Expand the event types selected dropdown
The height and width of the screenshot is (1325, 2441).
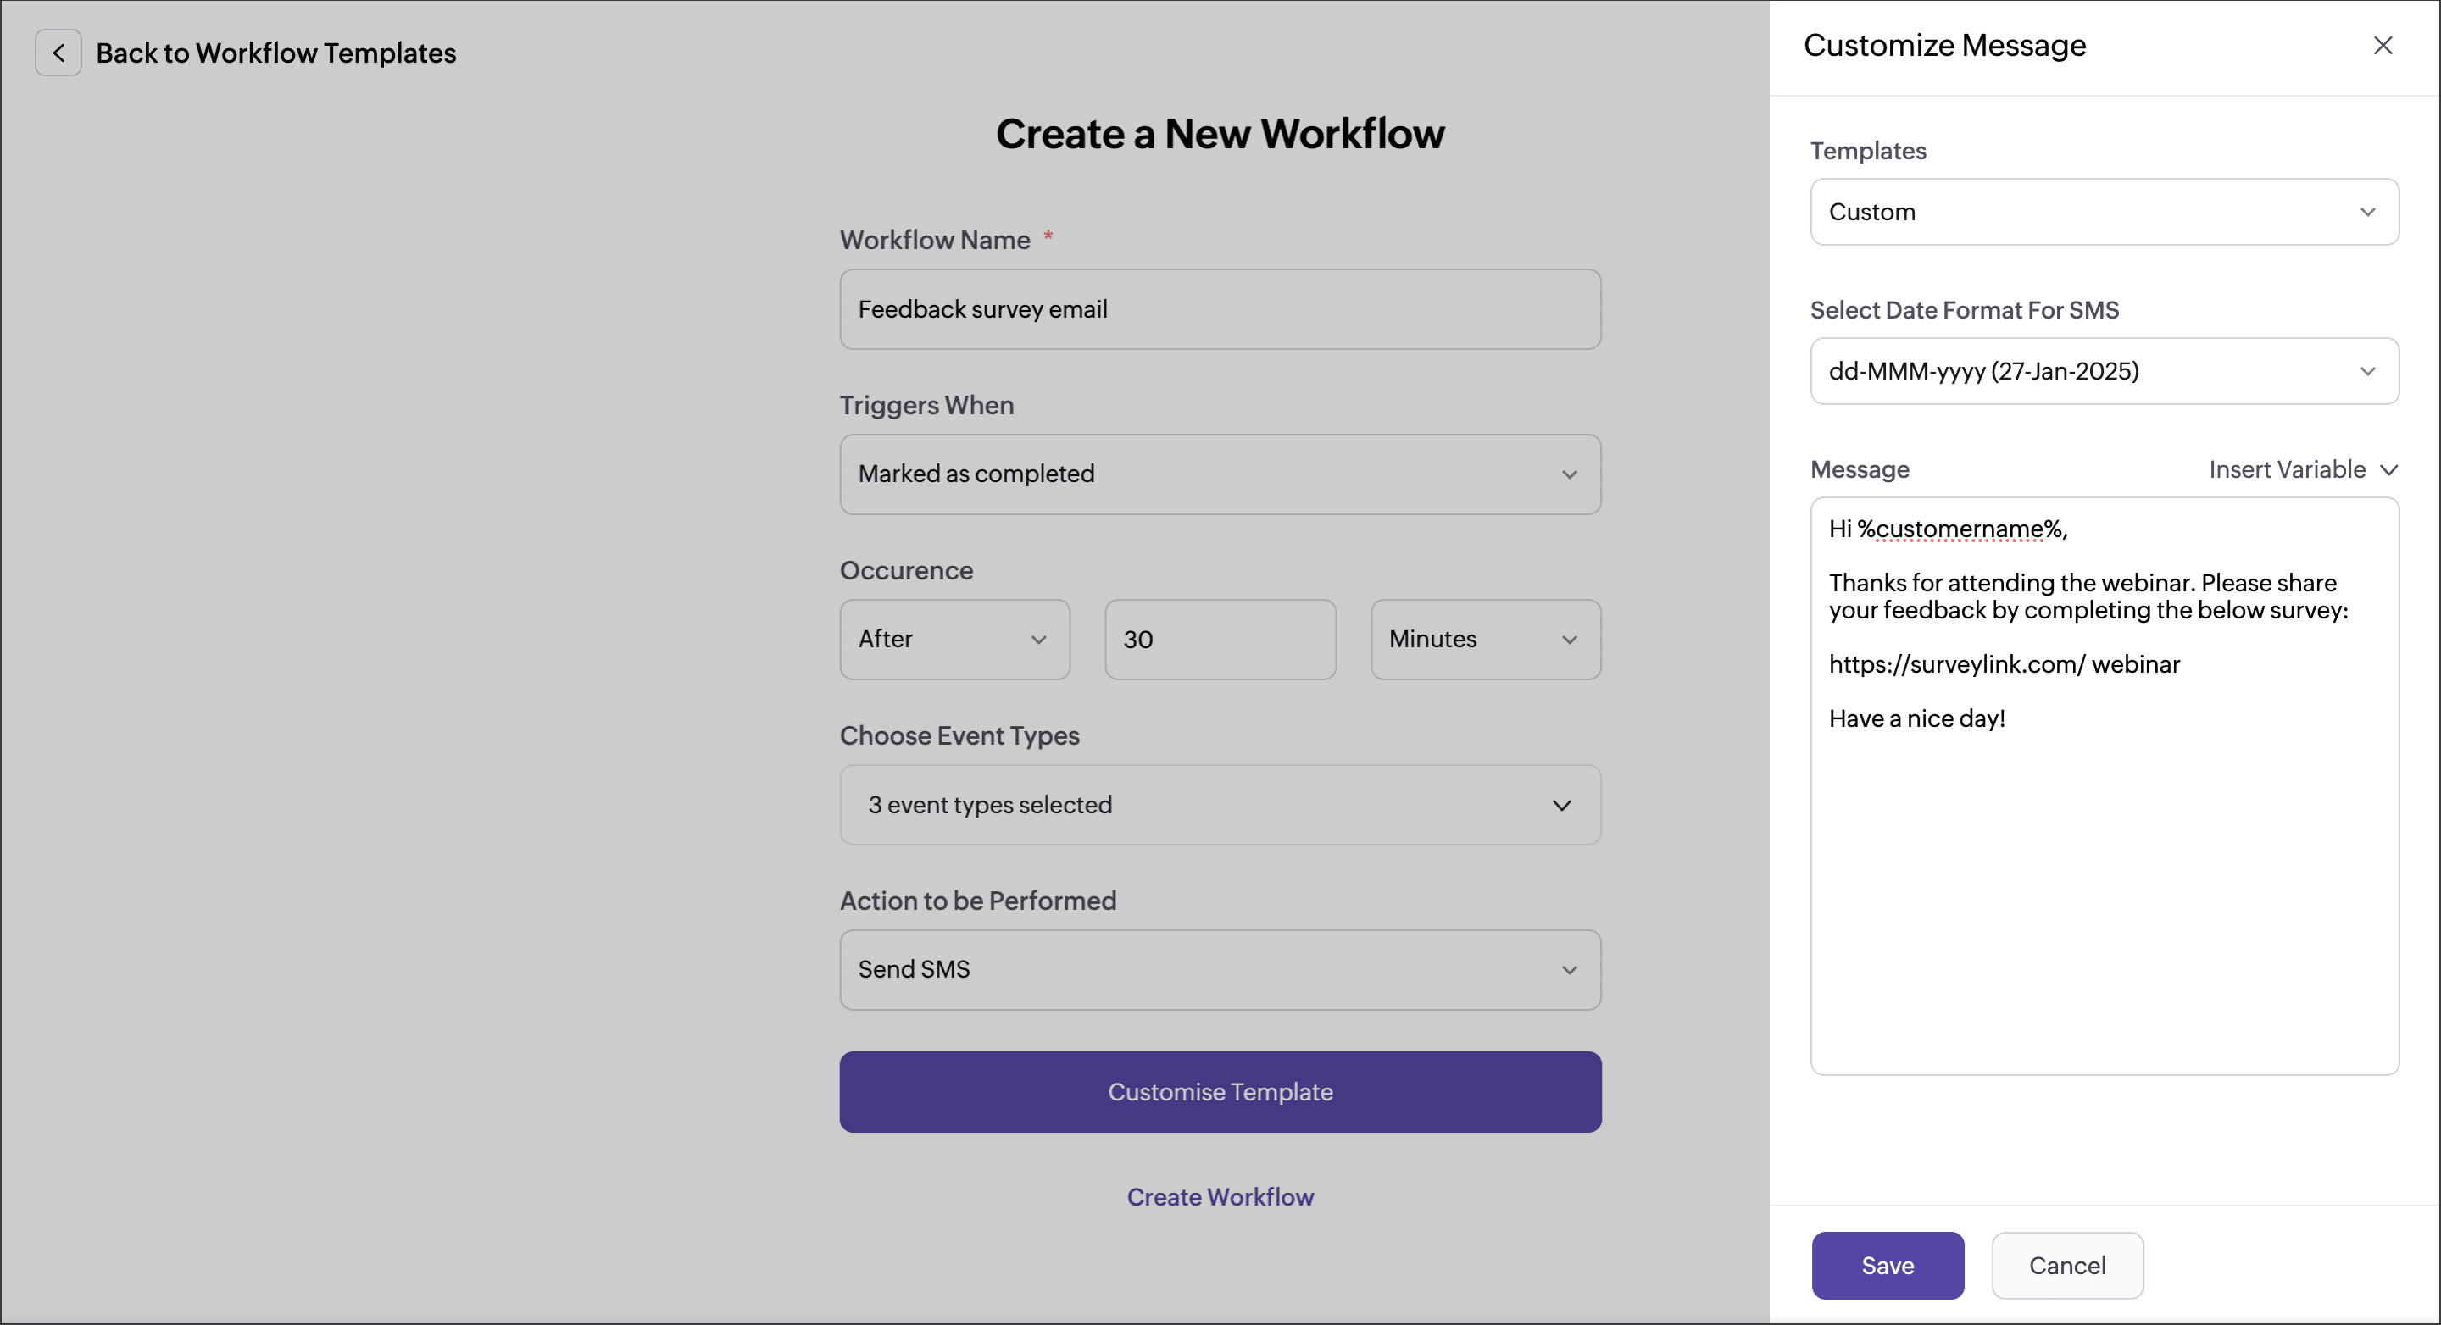(1220, 805)
